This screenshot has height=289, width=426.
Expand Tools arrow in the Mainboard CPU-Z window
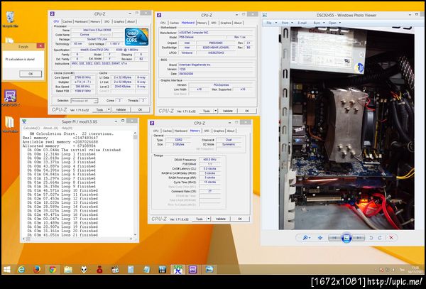tap(215, 111)
